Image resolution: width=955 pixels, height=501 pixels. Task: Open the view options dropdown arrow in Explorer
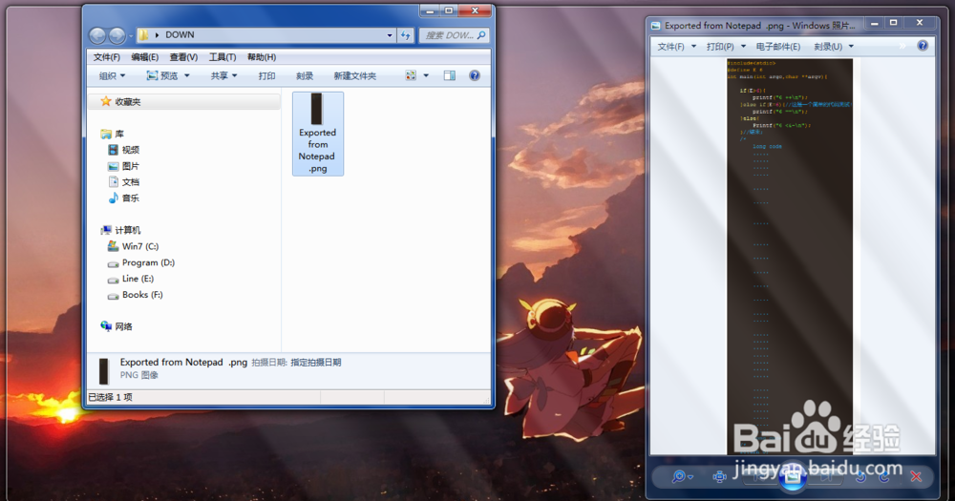(426, 75)
